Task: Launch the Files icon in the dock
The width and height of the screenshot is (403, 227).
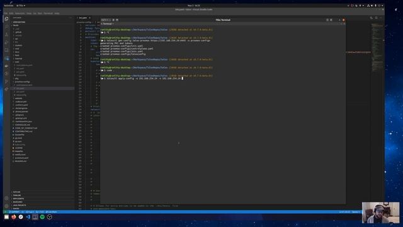Action: [x=6, y=217]
